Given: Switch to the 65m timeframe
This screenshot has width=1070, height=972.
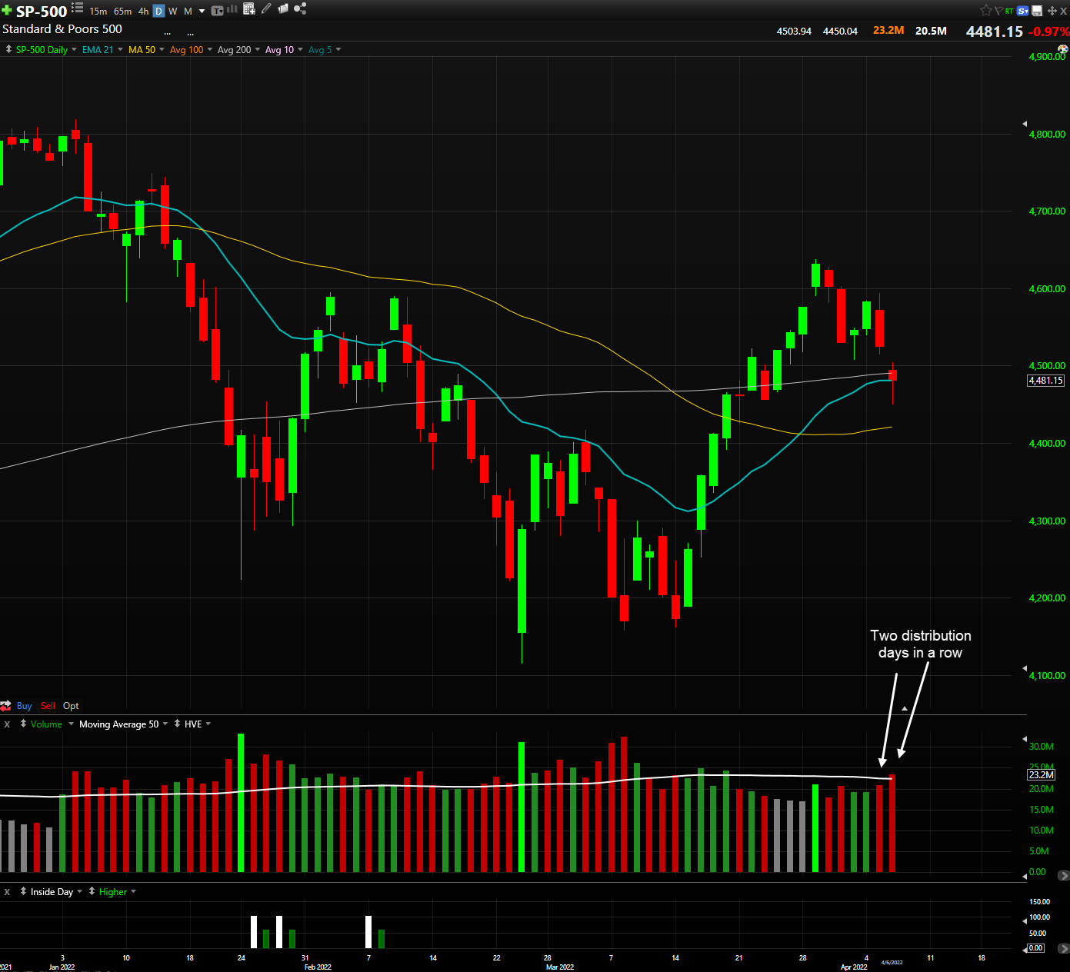Looking at the screenshot, I should [x=122, y=12].
